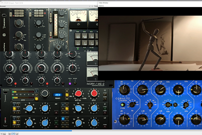
Task: Select the 7 button on Gold4 panel
Action: pyautogui.click(x=91, y=43)
